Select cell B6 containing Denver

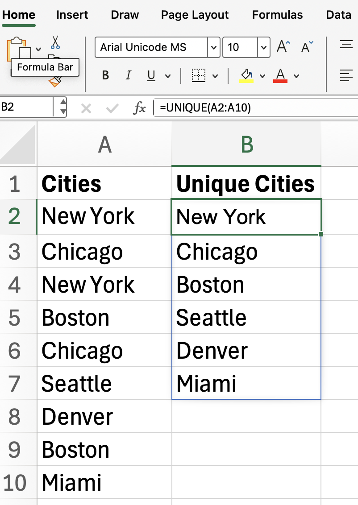point(246,350)
